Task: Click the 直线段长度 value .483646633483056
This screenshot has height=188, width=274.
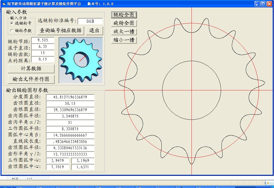Action: (70, 141)
